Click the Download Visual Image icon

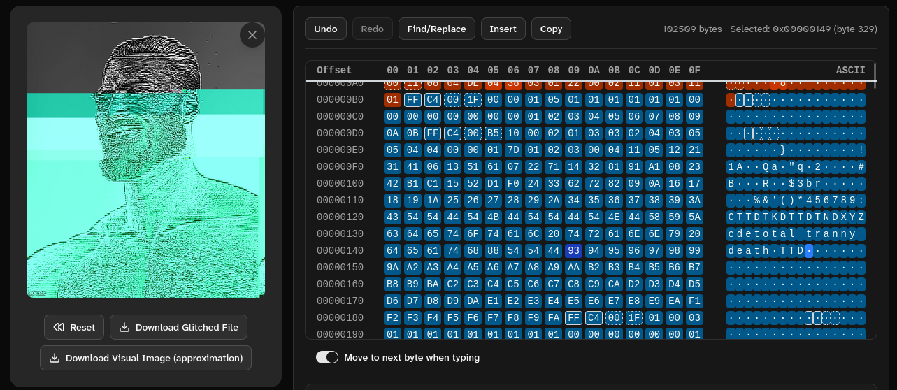[55, 358]
